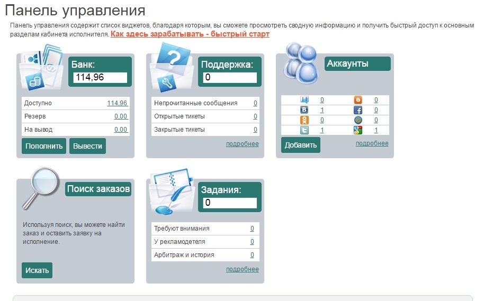Viewport: 493px width, 301px height.
Task: Click the Mail.ru @ account icon
Action: (358, 120)
